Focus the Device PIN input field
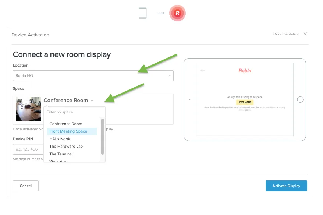This screenshot has height=215, width=323. coord(28,149)
